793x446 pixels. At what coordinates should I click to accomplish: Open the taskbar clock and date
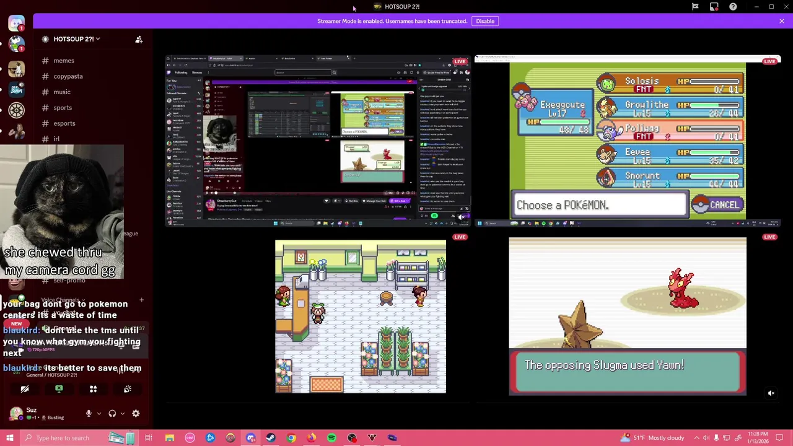pyautogui.click(x=758, y=438)
